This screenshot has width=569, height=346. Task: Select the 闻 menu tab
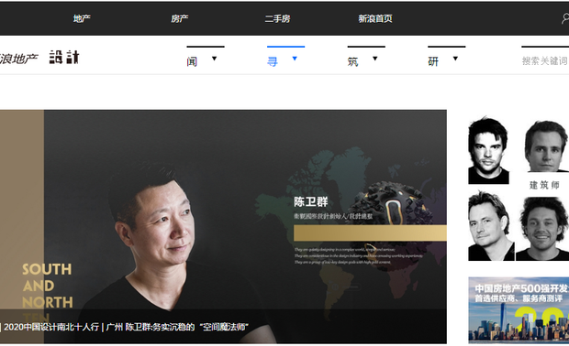(x=193, y=61)
